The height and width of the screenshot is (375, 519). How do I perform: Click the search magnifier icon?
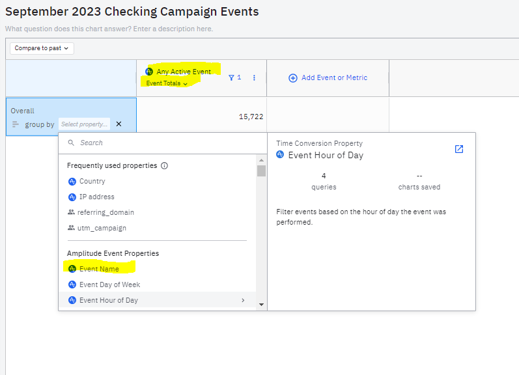click(x=72, y=143)
